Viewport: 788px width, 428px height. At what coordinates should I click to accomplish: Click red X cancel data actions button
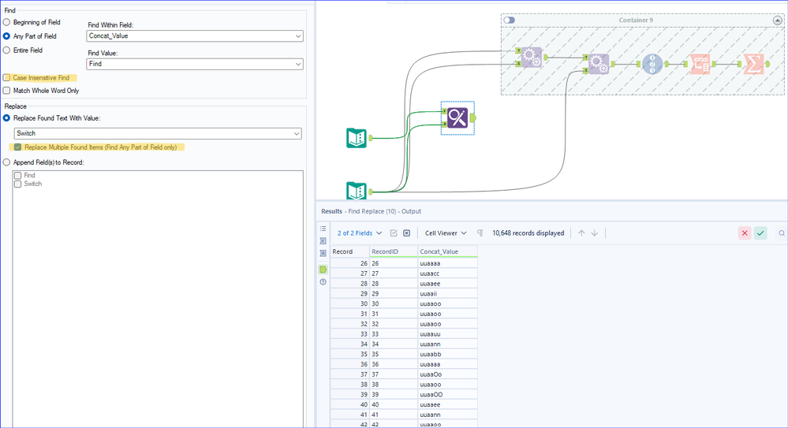pos(745,233)
